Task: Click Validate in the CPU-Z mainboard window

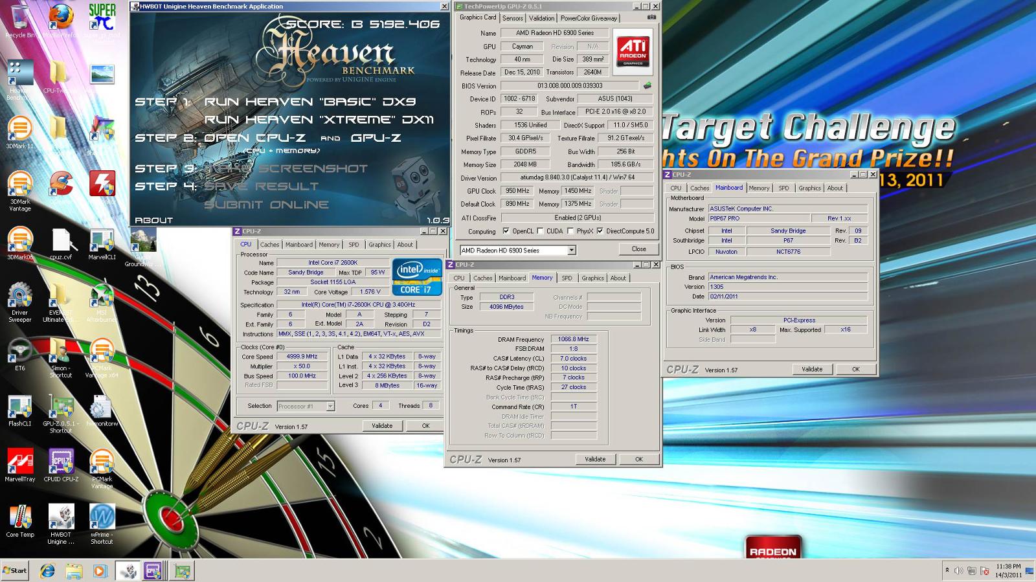Action: 812,370
